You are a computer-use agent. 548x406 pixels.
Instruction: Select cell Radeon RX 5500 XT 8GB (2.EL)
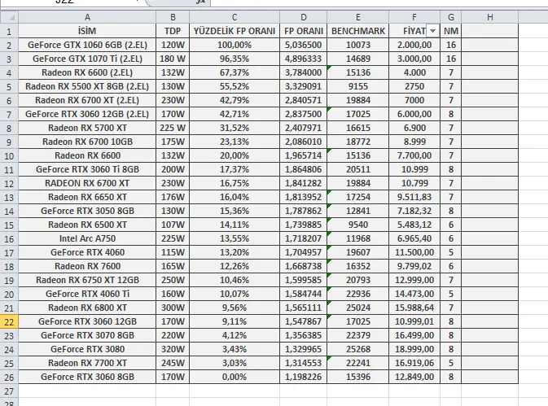87,86
